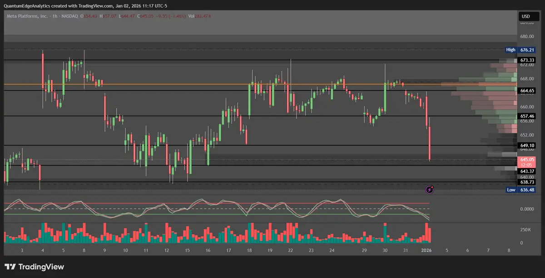This screenshot has height=278, width=545.
Task: Click the 660.00 price axis tick
Action: (527, 107)
